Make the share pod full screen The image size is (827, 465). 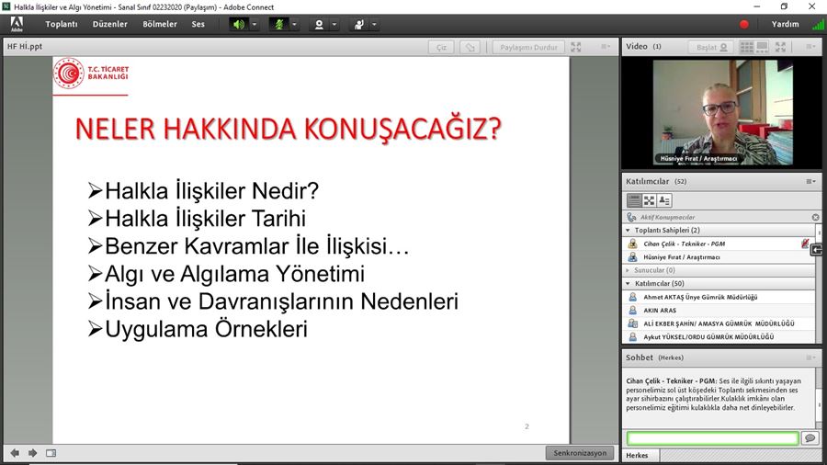(576, 47)
